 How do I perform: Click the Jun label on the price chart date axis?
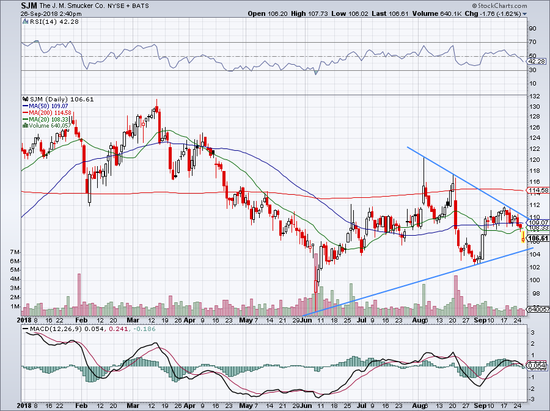307,320
